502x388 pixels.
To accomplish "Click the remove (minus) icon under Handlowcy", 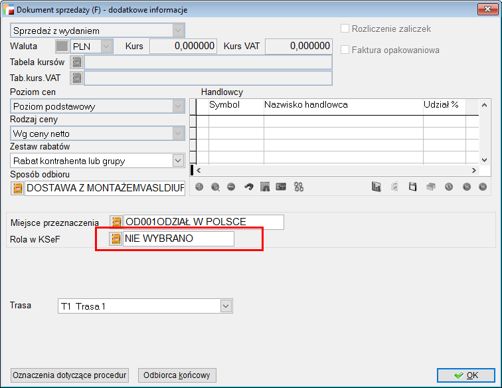I will tap(231, 187).
